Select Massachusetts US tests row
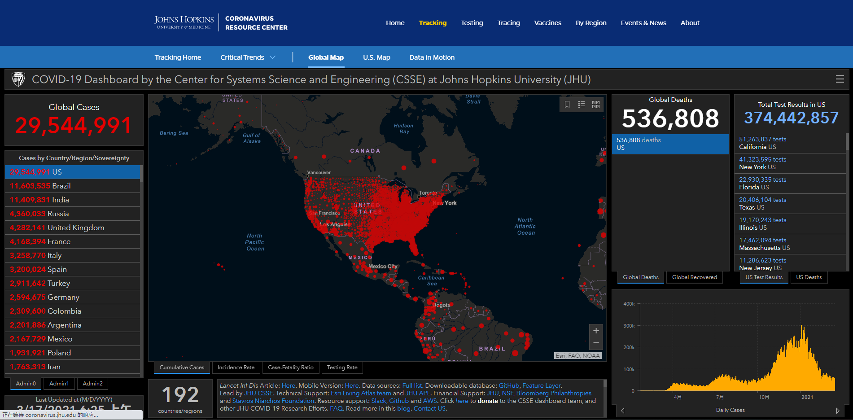The height and width of the screenshot is (420, 853). 790,244
